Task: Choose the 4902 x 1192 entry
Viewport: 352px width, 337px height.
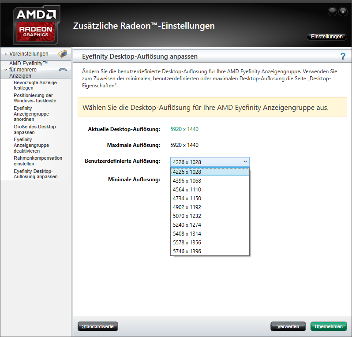Action: click(x=210, y=207)
